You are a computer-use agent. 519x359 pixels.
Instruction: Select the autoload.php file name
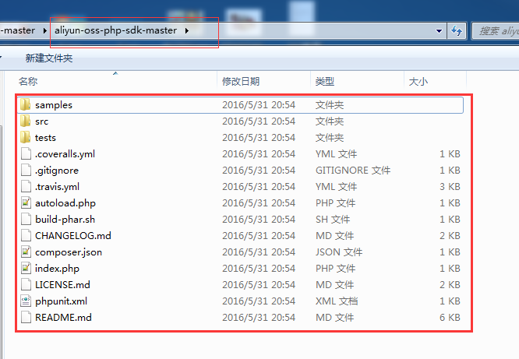click(x=65, y=203)
